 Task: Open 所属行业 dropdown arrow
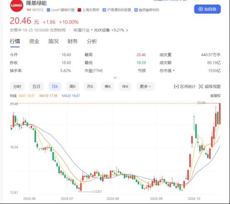tap(92, 30)
